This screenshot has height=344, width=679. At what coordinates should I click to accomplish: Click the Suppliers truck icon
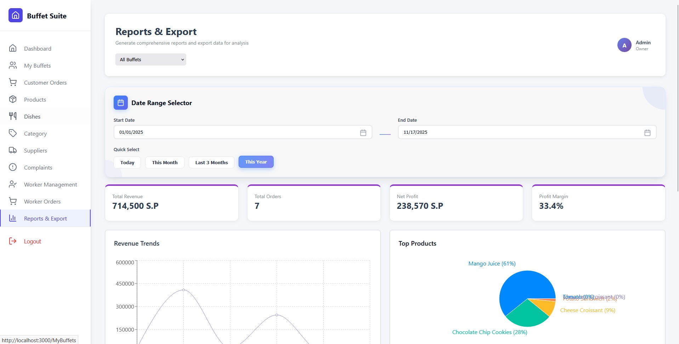click(13, 150)
